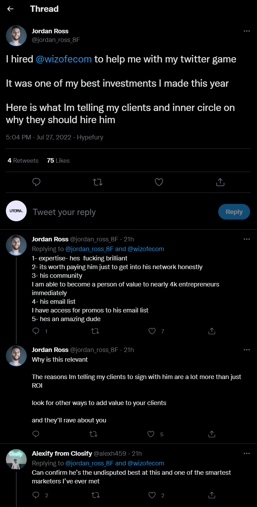Comment on Alexify from Closify's reply
Viewport: 257px width, 507px height.
(36, 495)
